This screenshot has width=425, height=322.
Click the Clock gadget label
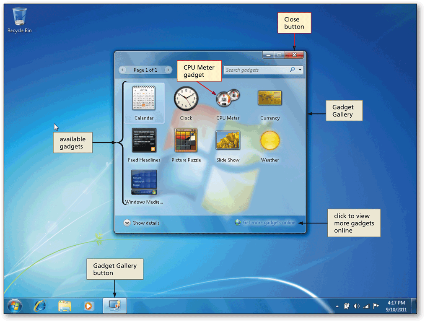186,118
